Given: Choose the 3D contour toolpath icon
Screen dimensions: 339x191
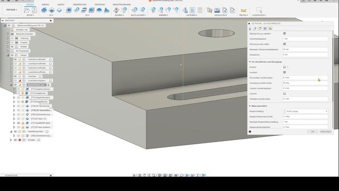Looking at the screenshot, I should click(92, 10).
